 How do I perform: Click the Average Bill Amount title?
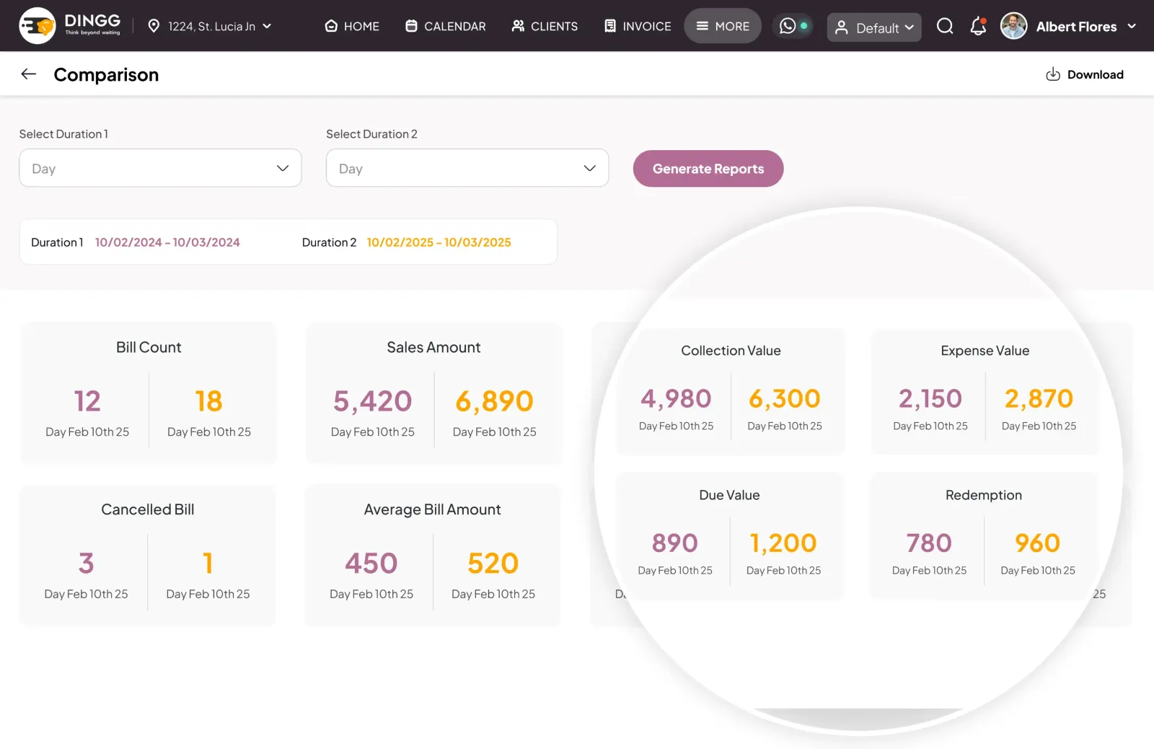tap(433, 509)
